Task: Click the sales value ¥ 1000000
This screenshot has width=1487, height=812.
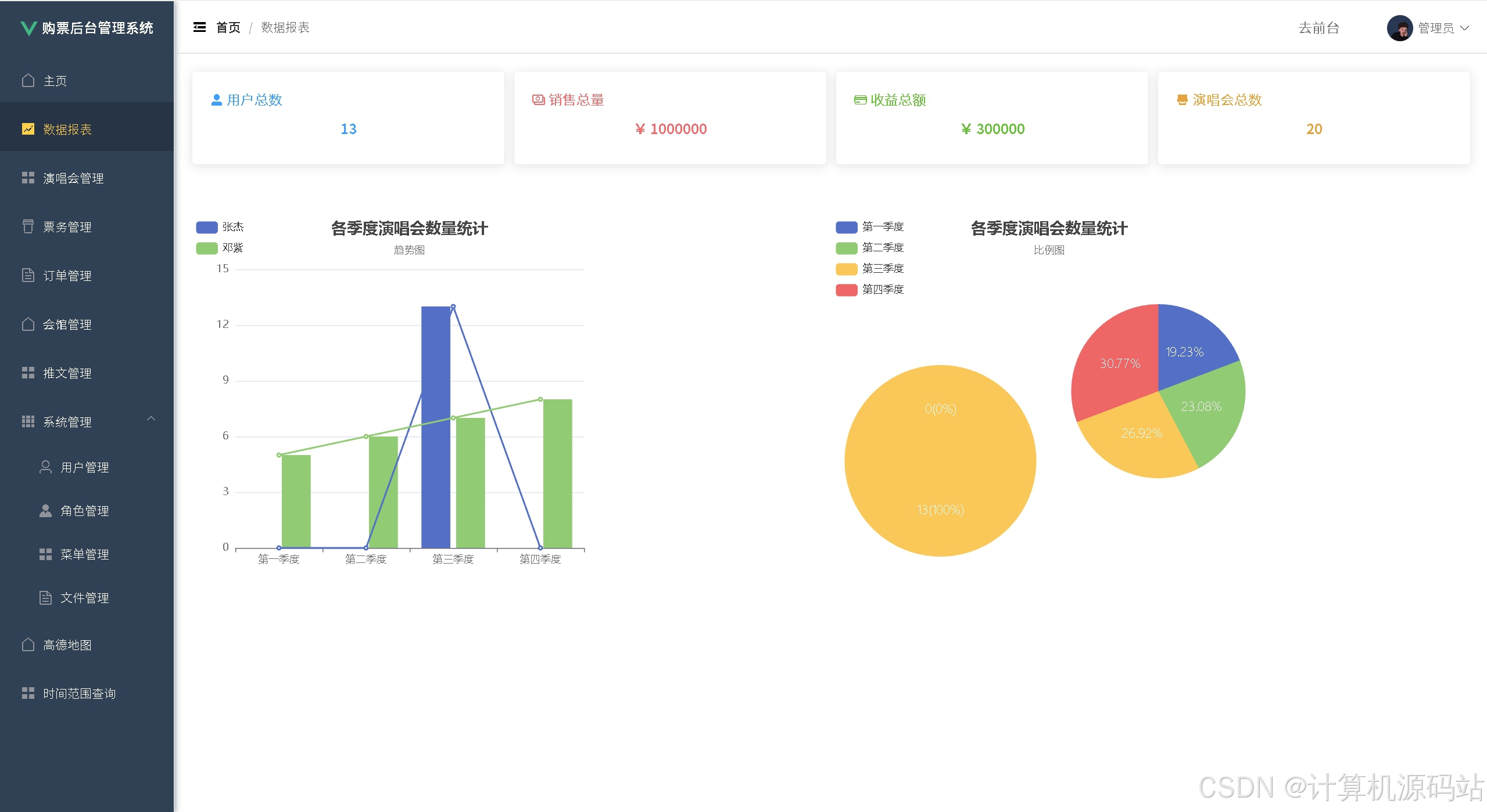Action: 671,129
